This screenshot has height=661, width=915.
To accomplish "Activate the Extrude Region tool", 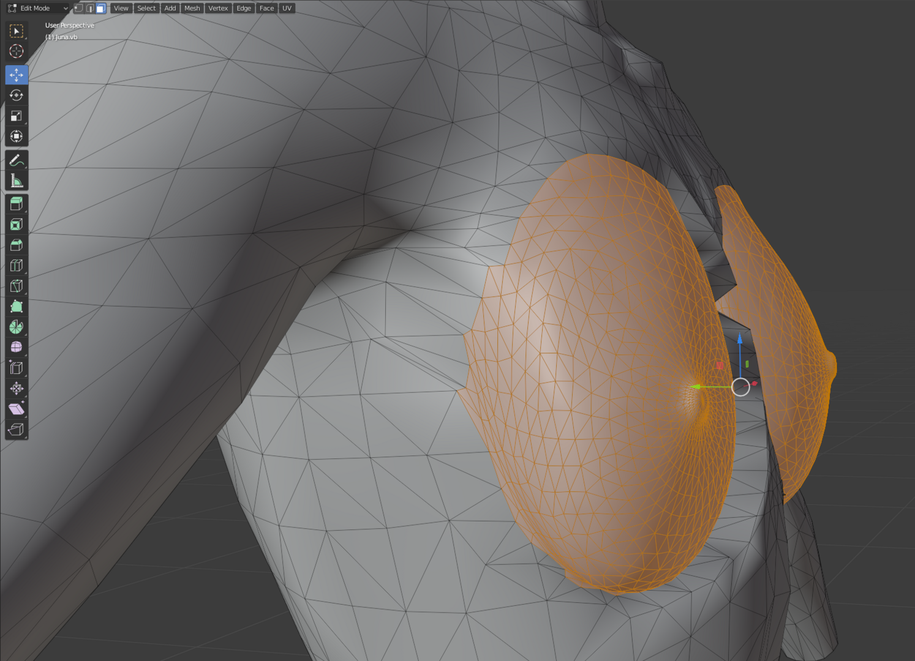I will pos(17,204).
